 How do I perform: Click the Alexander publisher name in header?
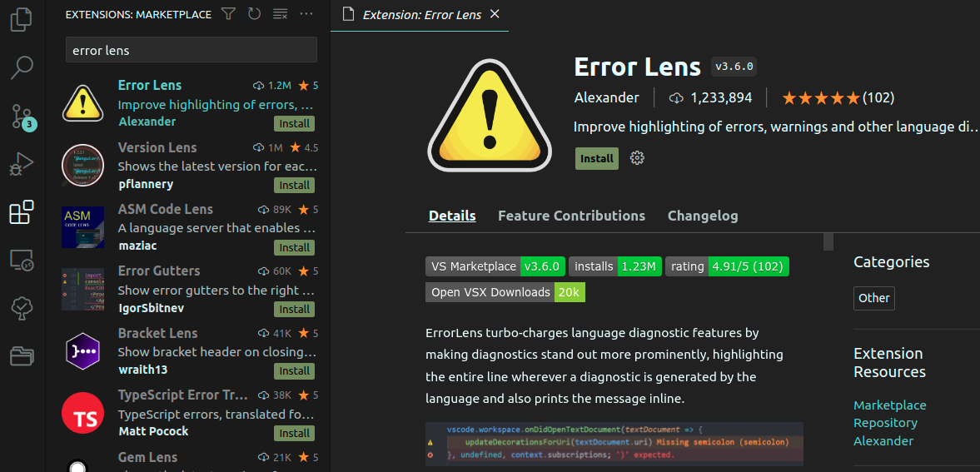point(606,97)
